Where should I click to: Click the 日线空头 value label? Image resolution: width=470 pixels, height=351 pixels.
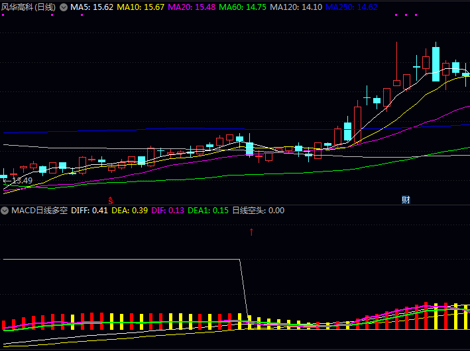(x=259, y=211)
